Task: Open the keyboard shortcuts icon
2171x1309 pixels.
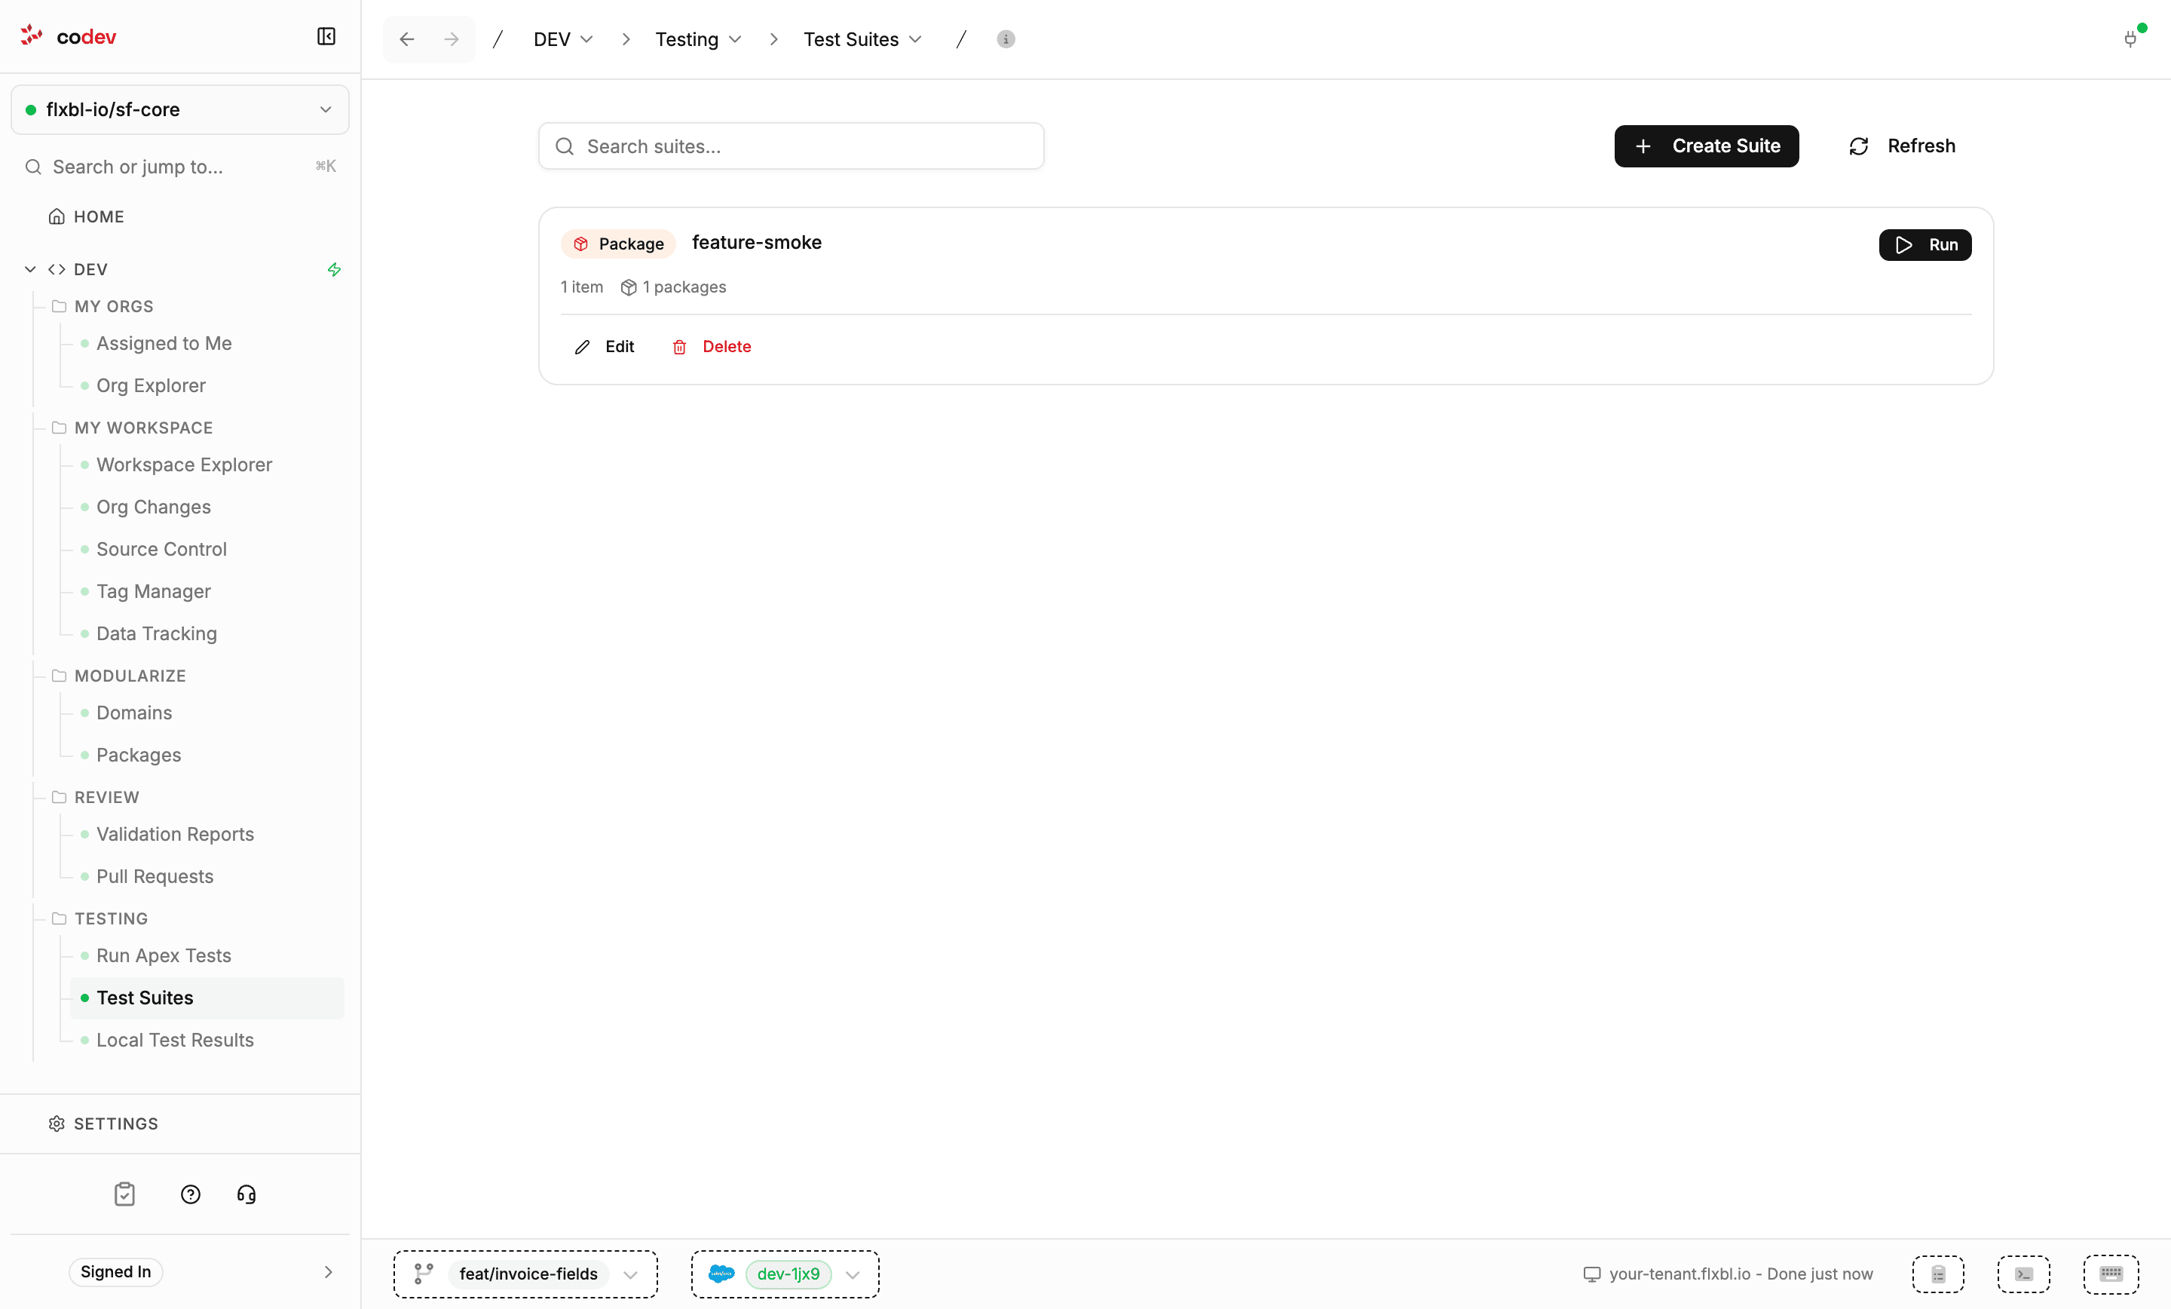Action: tap(2111, 1274)
